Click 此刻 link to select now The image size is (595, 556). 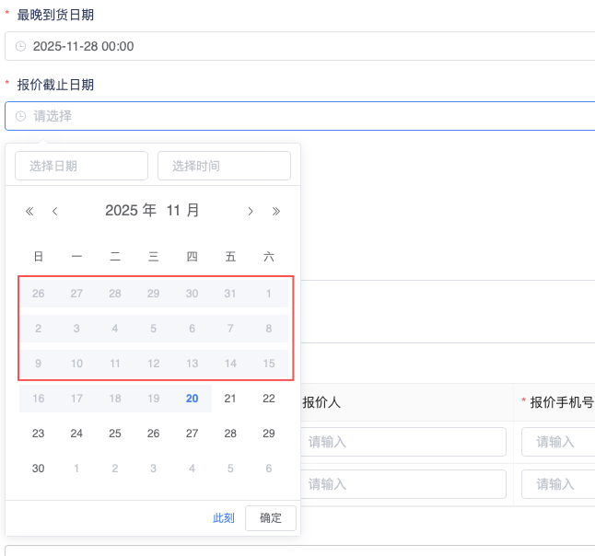click(223, 517)
